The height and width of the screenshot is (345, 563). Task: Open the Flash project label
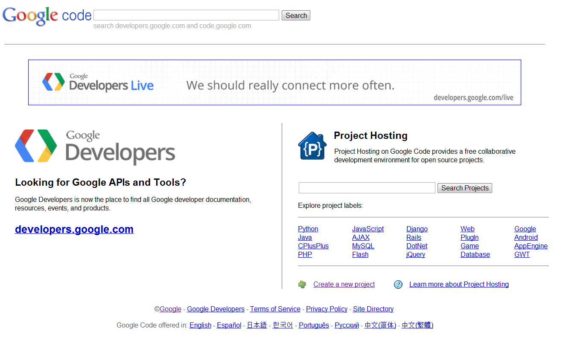[x=360, y=255]
